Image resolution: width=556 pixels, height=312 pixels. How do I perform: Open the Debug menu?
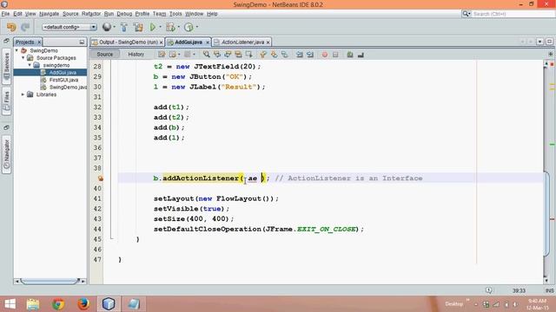pyautogui.click(x=124, y=14)
